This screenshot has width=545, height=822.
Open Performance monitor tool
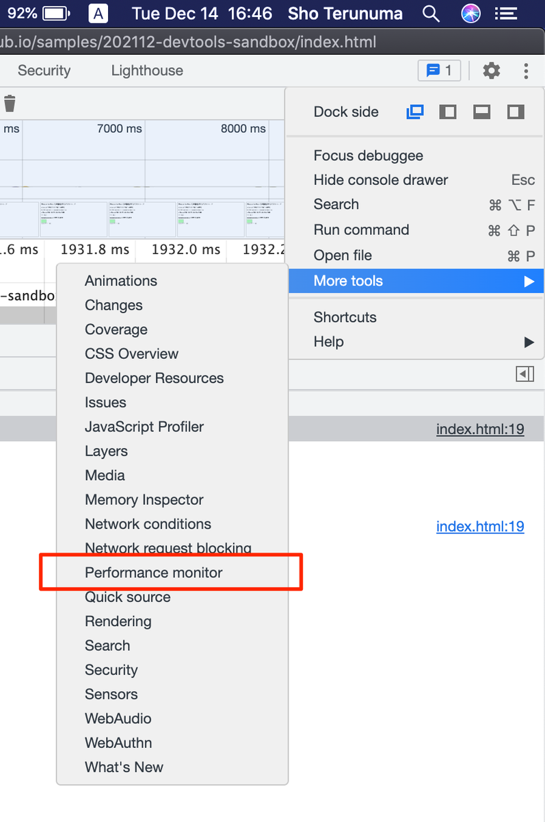point(172,573)
